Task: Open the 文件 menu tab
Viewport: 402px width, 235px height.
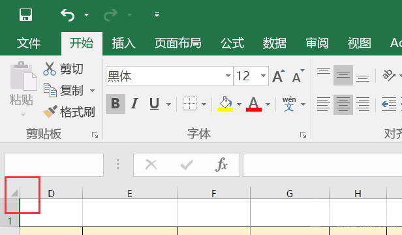Action: [x=29, y=43]
